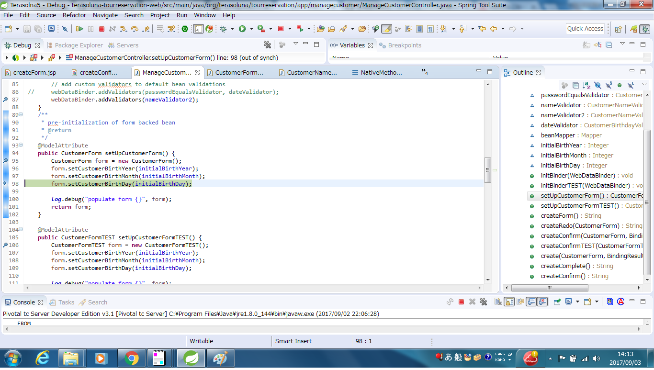This screenshot has width=654, height=370.
Task: Click the red Terminate button in main toolbar
Action: [101, 29]
